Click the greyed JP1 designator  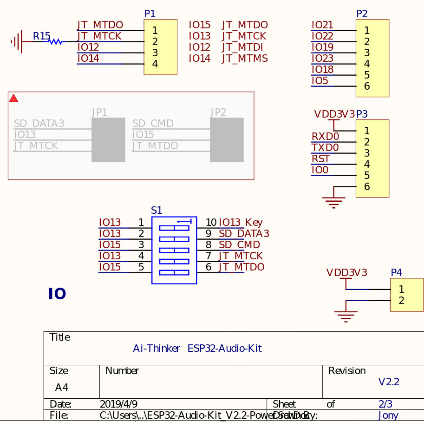[99, 112]
